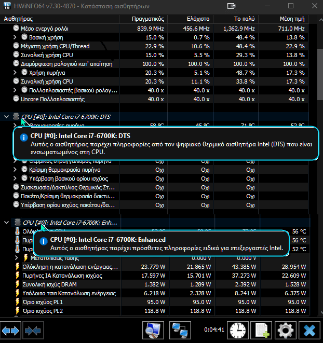Click lightning icon beside Συνολική ισχύς DRAM

click(18, 284)
